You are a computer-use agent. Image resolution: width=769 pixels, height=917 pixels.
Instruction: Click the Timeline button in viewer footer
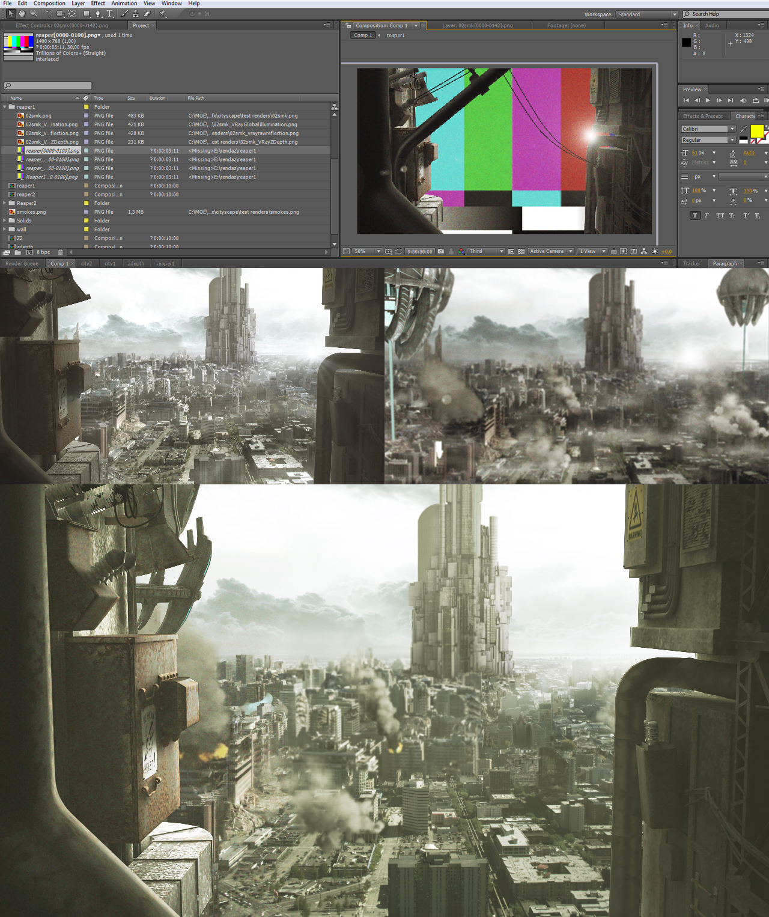(x=633, y=251)
